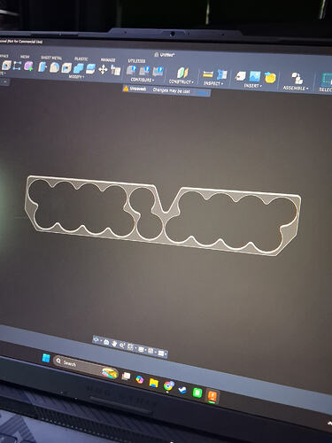Select the blue split-body icon
The image size is (332, 443).
click(90, 69)
